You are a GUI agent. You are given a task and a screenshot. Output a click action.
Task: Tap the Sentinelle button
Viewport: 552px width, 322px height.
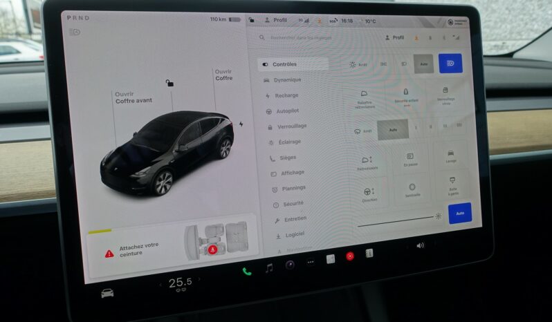[412, 190]
